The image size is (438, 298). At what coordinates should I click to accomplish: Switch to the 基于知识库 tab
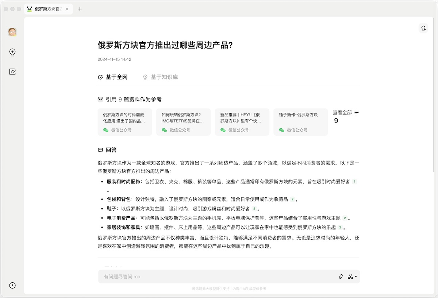[x=160, y=77]
